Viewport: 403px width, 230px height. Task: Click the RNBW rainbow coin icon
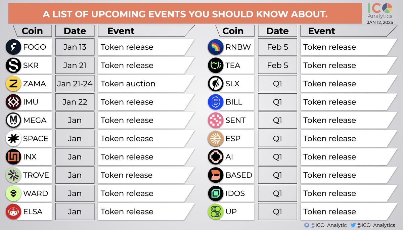pyautogui.click(x=216, y=47)
